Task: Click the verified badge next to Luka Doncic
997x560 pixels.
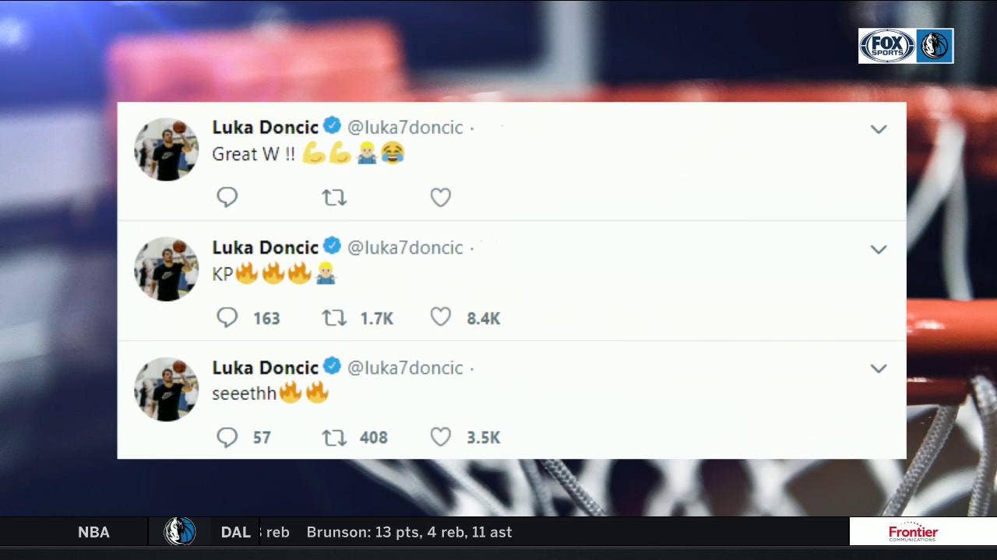Action: pyautogui.click(x=333, y=124)
